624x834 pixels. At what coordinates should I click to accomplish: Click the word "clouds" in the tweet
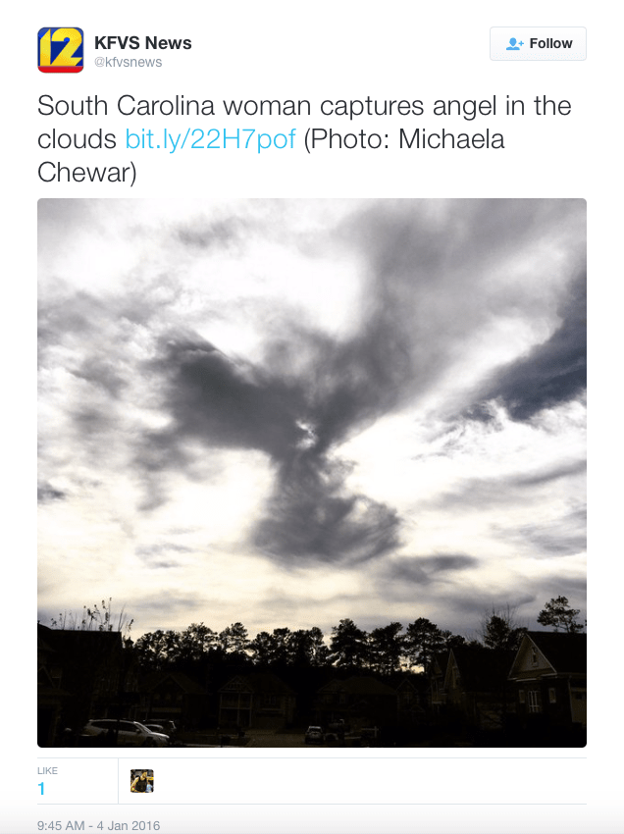coord(78,139)
